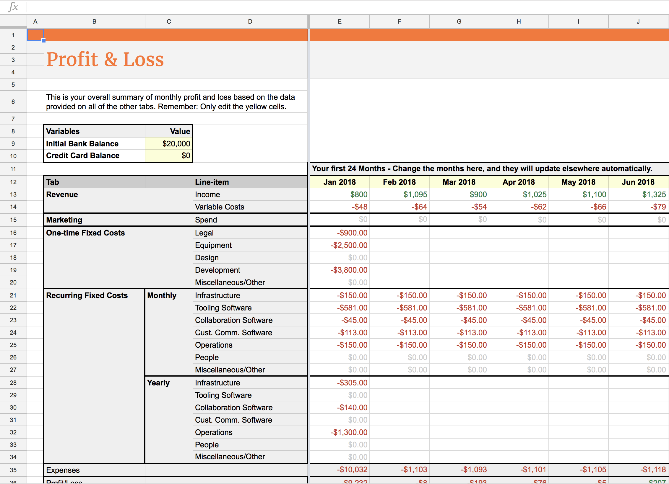Click the fx formula bar icon
The image size is (669, 484).
tap(13, 6)
